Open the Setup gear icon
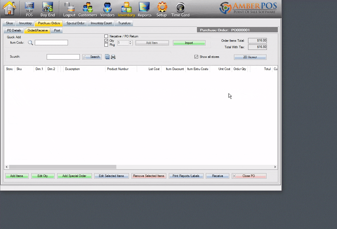The width and height of the screenshot is (337, 229). point(162,7)
